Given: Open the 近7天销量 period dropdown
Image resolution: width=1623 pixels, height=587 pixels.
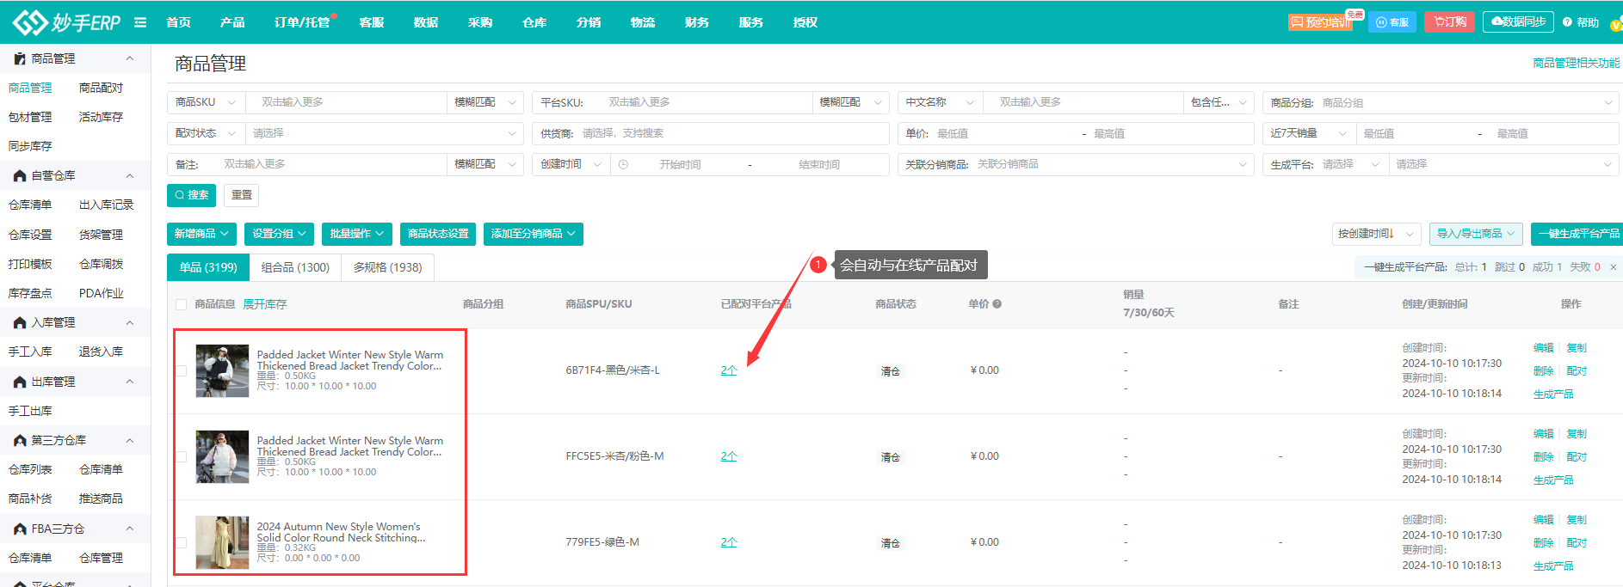Looking at the screenshot, I should 1310,133.
